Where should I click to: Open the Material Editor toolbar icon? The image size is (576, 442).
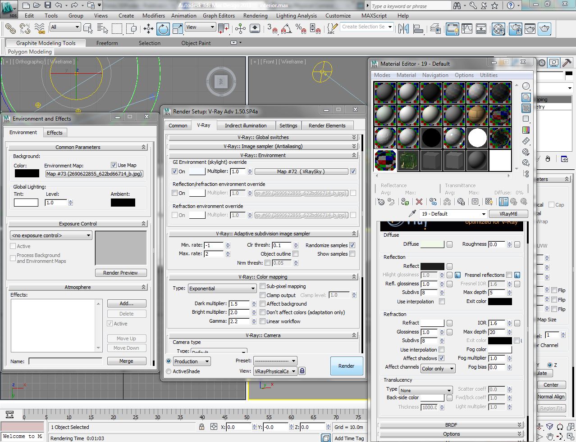(x=498, y=29)
